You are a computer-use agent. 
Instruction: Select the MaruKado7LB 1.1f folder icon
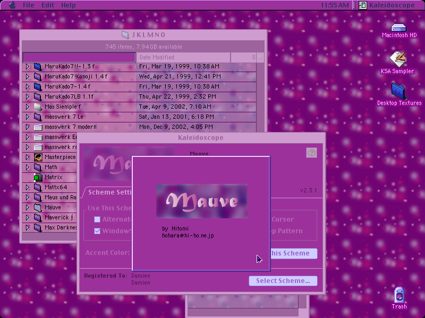tap(38, 96)
